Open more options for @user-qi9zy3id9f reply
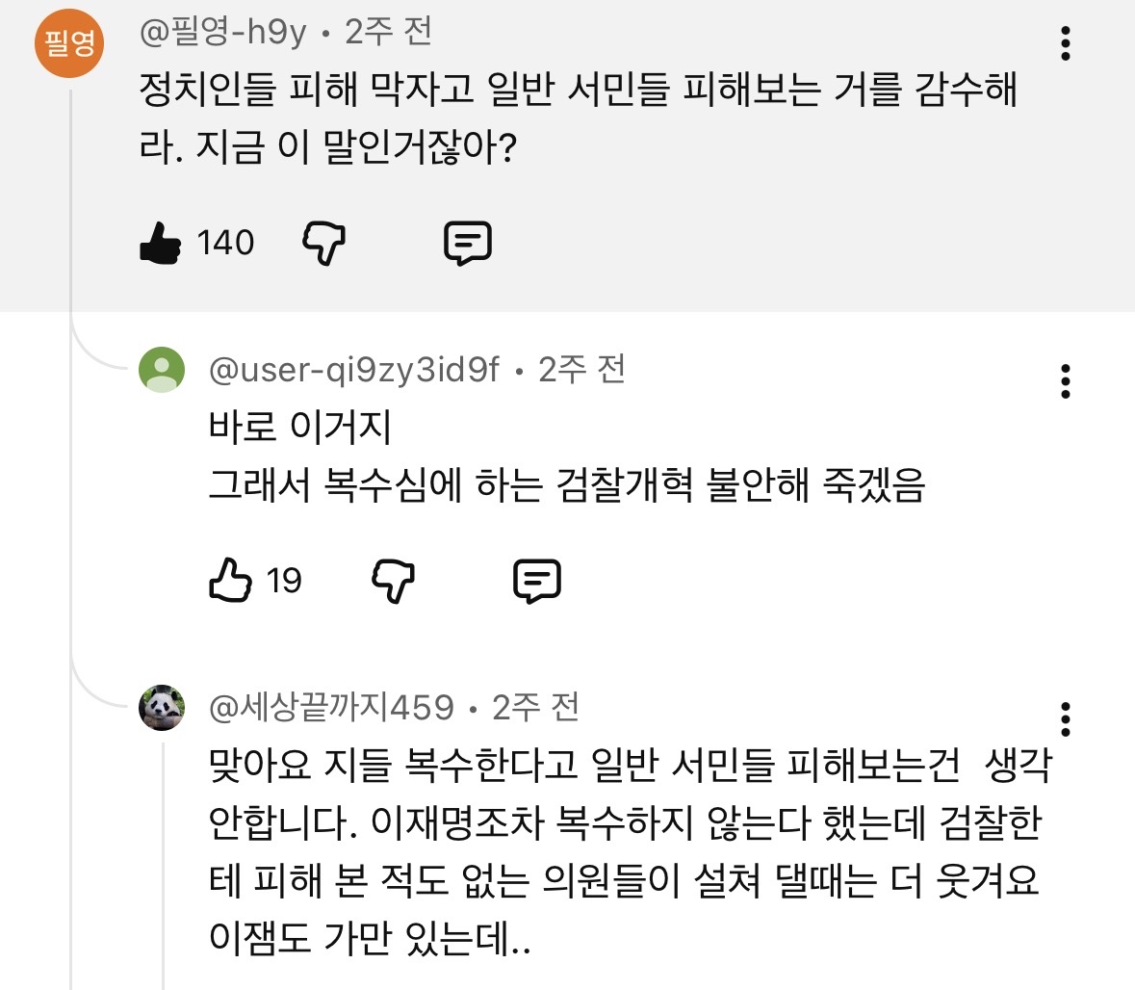 (1066, 381)
